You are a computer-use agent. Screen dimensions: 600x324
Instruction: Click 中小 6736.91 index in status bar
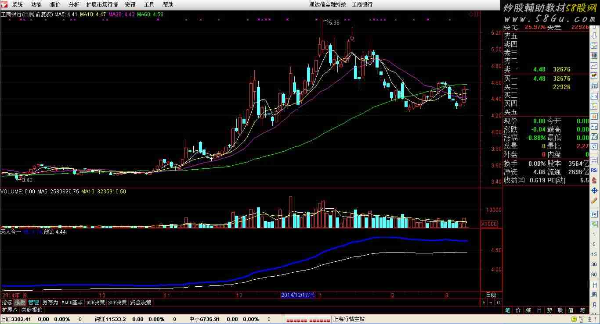click(204, 319)
